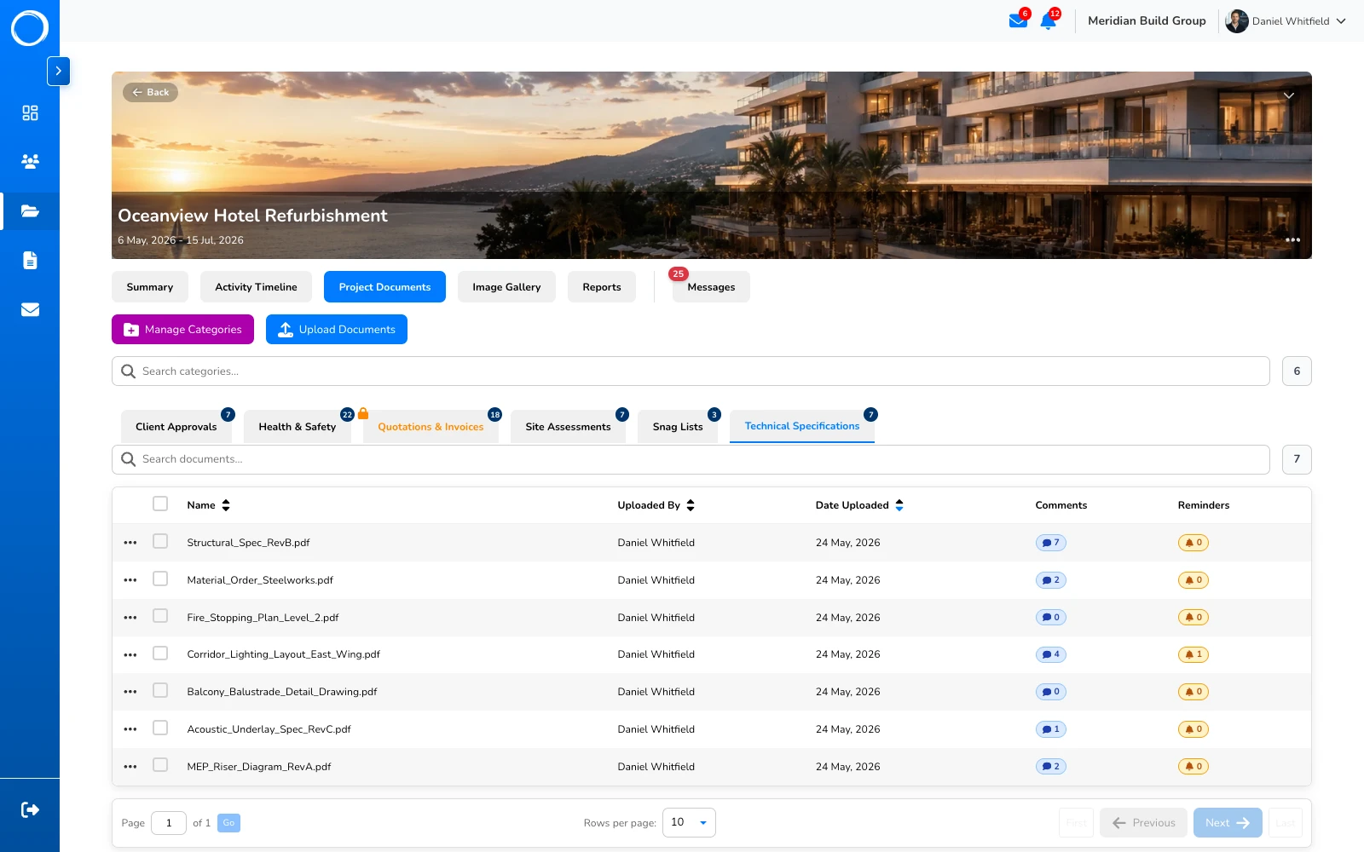
Task: Select the Material_Order_Steelworks.pdf checkbox
Action: 160,579
